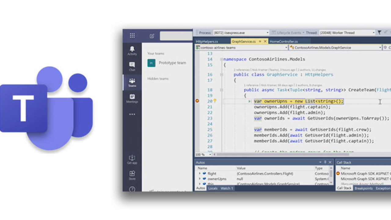Click the null value of ownerUpns
391x220 pixels.
pyautogui.click(x=240, y=179)
